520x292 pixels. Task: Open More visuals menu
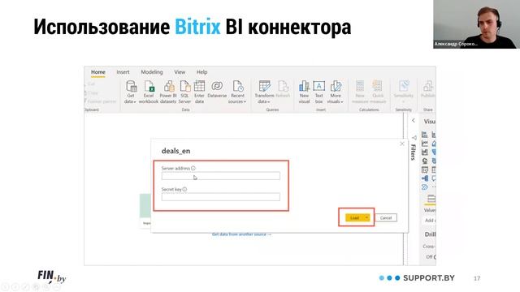[x=336, y=92]
